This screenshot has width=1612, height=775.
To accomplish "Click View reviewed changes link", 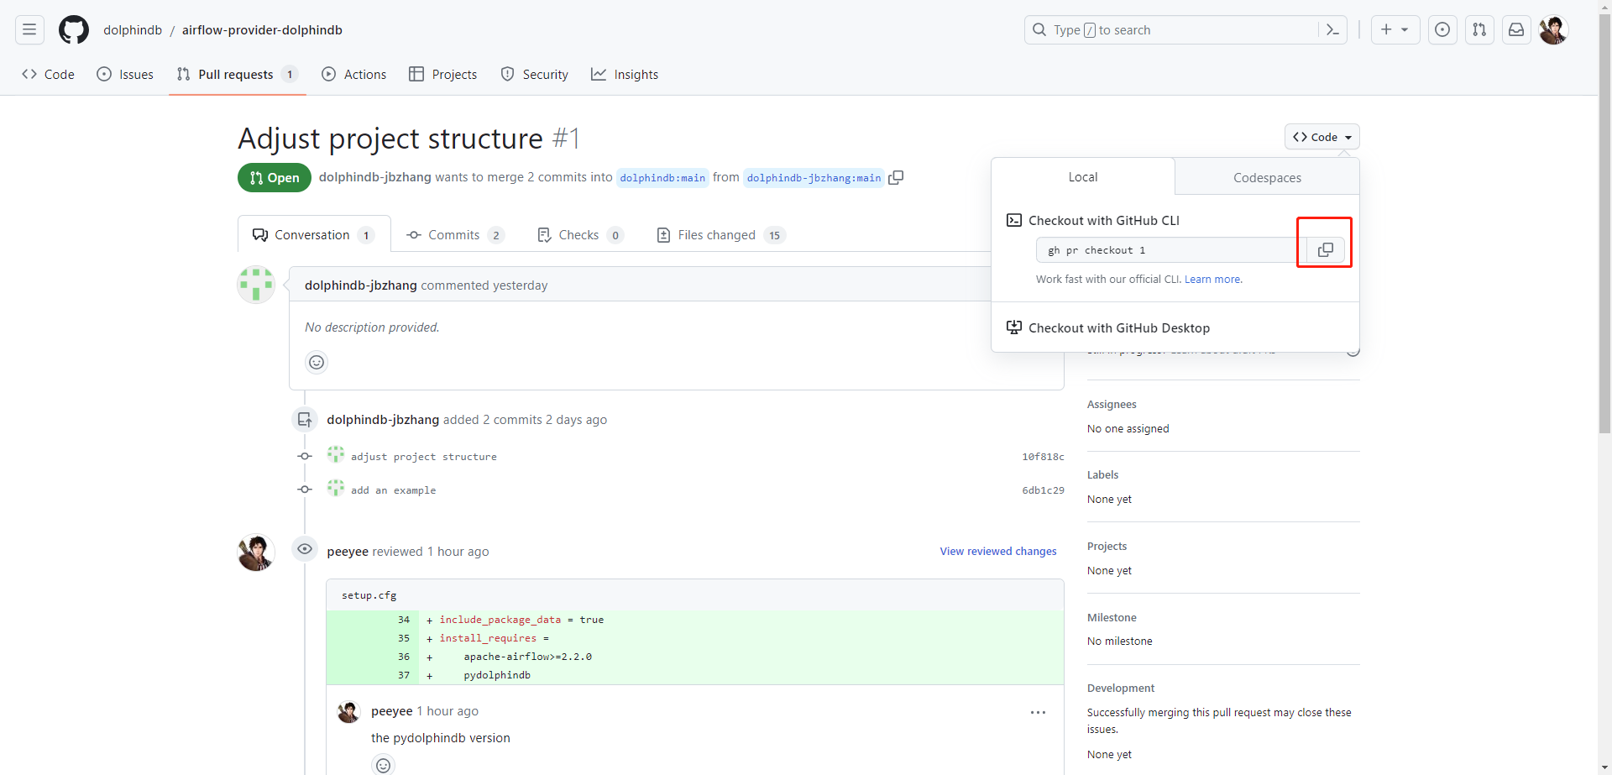I will (x=998, y=552).
